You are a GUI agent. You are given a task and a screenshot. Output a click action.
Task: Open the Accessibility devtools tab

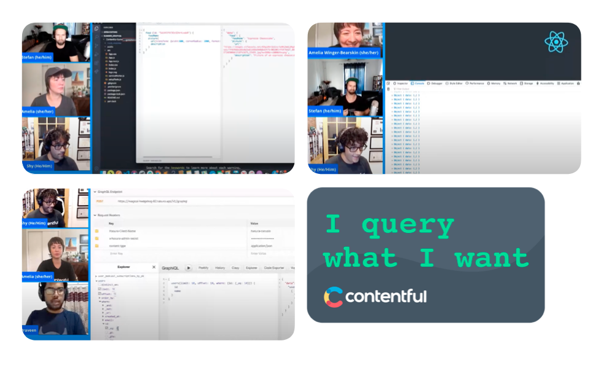click(545, 83)
